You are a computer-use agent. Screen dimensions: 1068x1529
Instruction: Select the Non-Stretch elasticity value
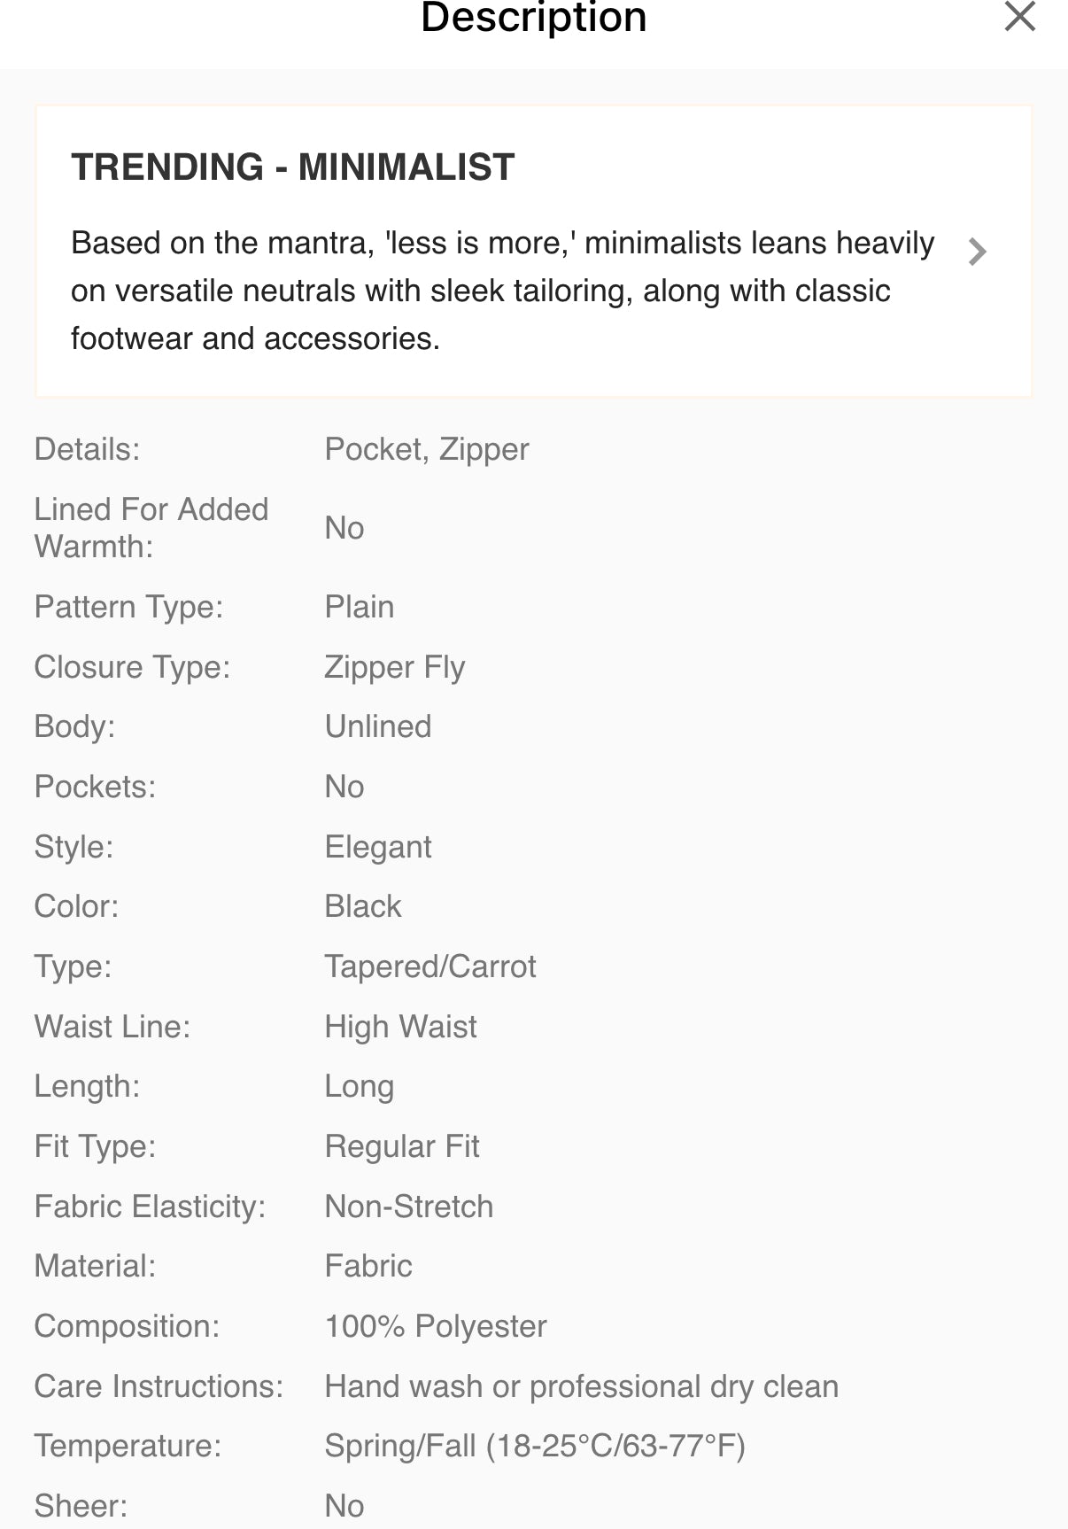click(x=408, y=1207)
